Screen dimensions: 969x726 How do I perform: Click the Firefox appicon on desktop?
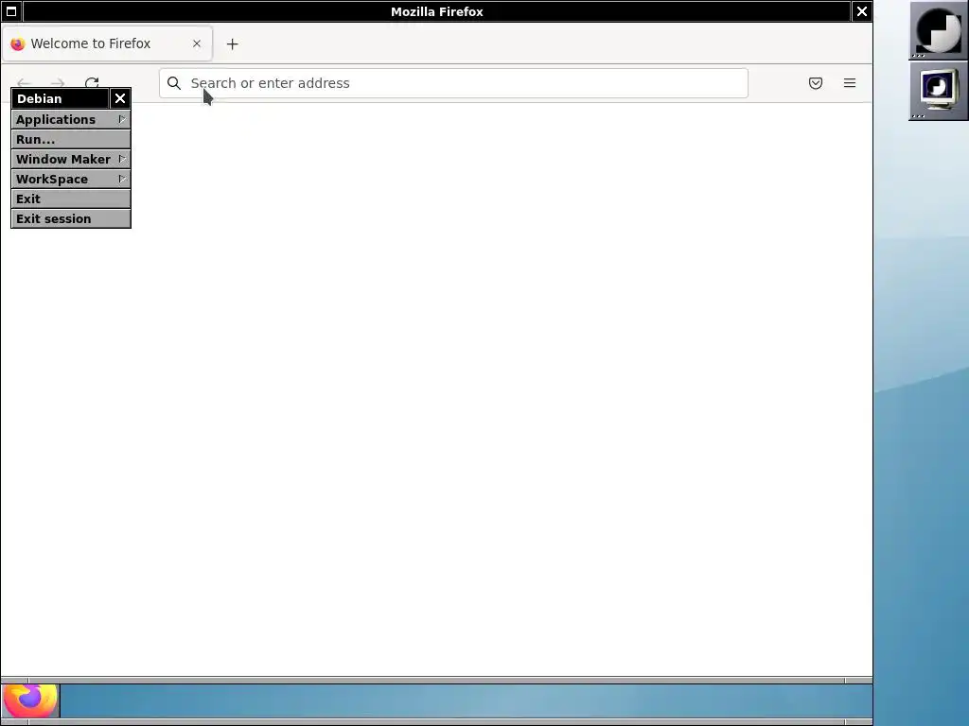coord(30,700)
